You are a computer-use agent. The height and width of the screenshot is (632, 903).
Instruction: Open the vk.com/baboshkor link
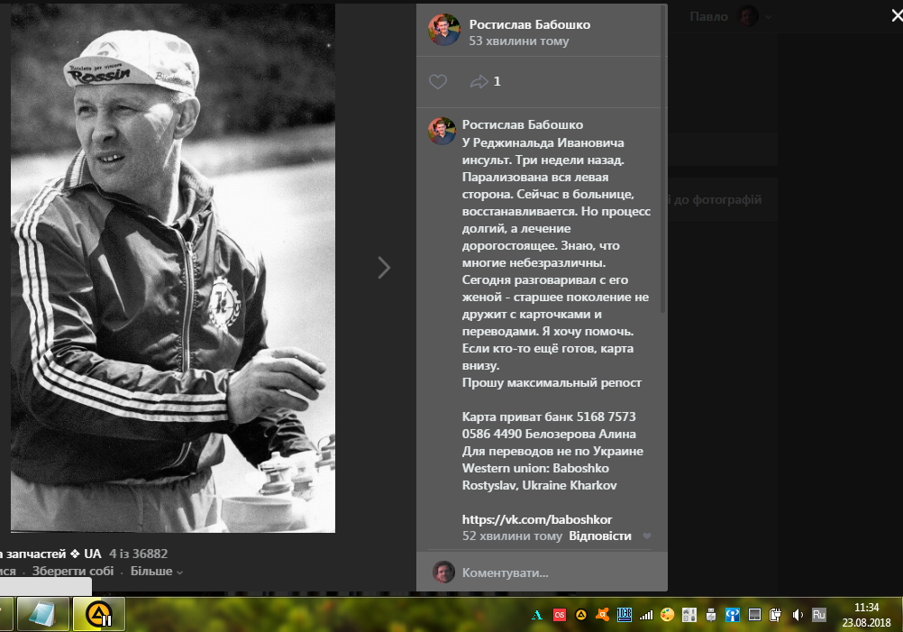pyautogui.click(x=536, y=519)
